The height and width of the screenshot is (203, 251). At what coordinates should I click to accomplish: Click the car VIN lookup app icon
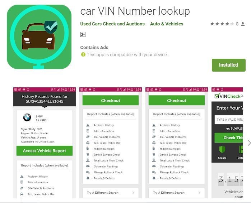pyautogui.click(x=39, y=37)
